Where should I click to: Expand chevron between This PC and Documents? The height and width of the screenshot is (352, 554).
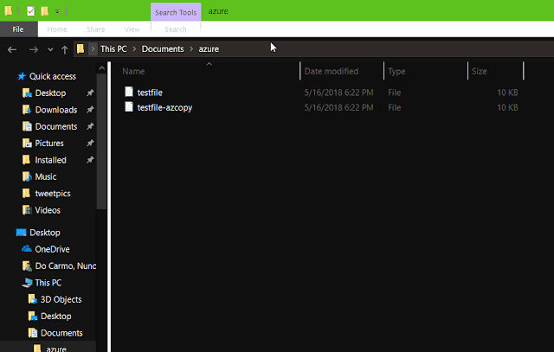pyautogui.click(x=134, y=48)
